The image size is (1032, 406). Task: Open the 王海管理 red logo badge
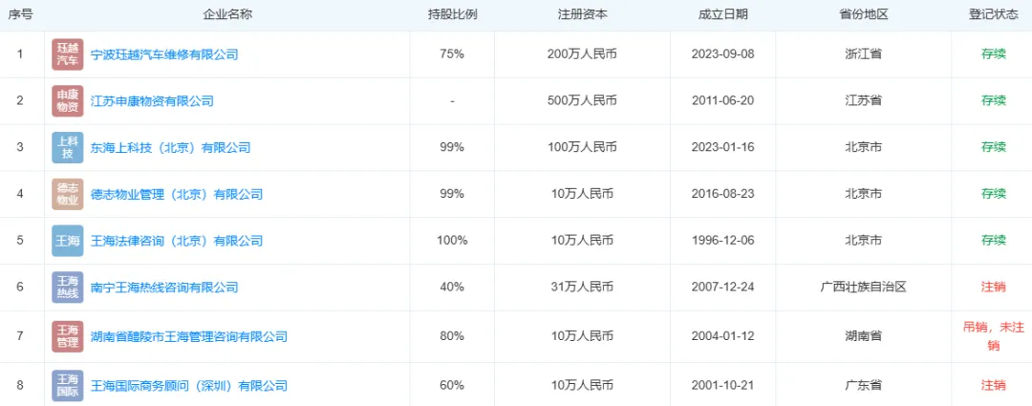[68, 337]
